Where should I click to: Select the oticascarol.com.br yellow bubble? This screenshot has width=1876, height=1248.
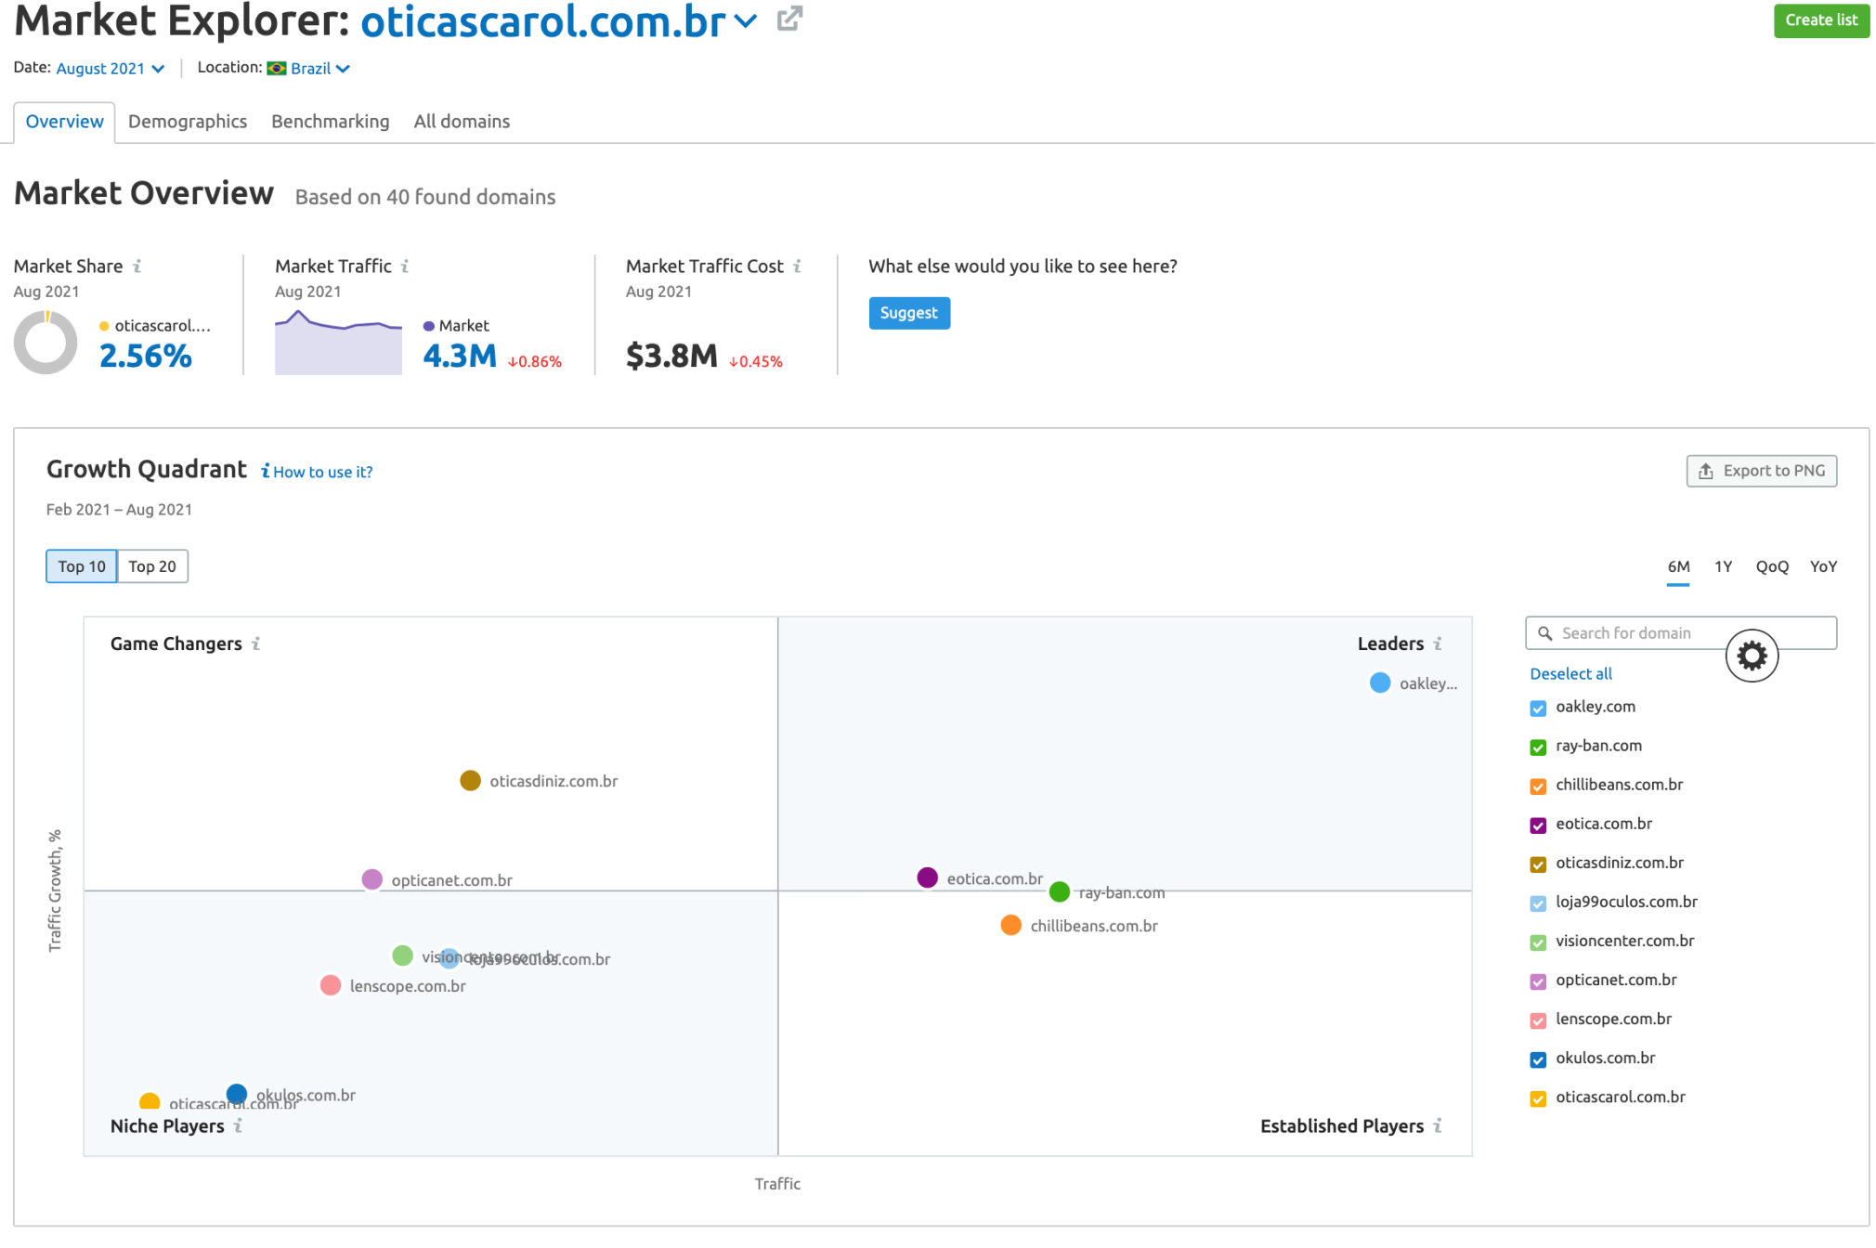tap(149, 1102)
